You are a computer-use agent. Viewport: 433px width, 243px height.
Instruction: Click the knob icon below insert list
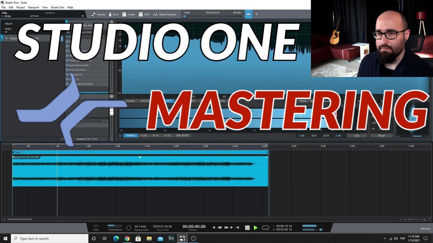pyautogui.click(x=111, y=96)
